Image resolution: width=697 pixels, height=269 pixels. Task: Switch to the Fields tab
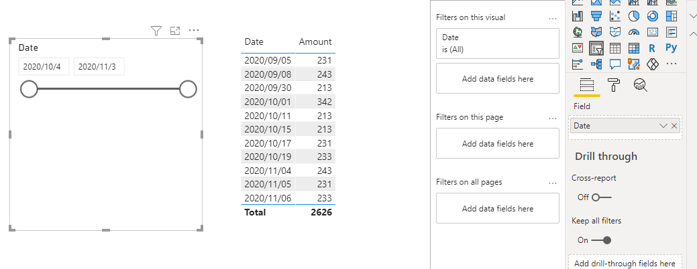pyautogui.click(x=587, y=84)
